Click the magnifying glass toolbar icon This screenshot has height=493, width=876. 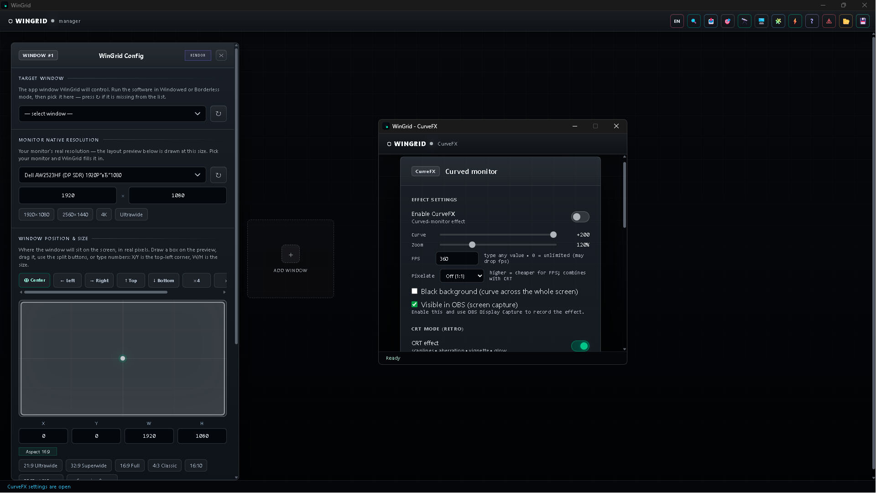[694, 21]
